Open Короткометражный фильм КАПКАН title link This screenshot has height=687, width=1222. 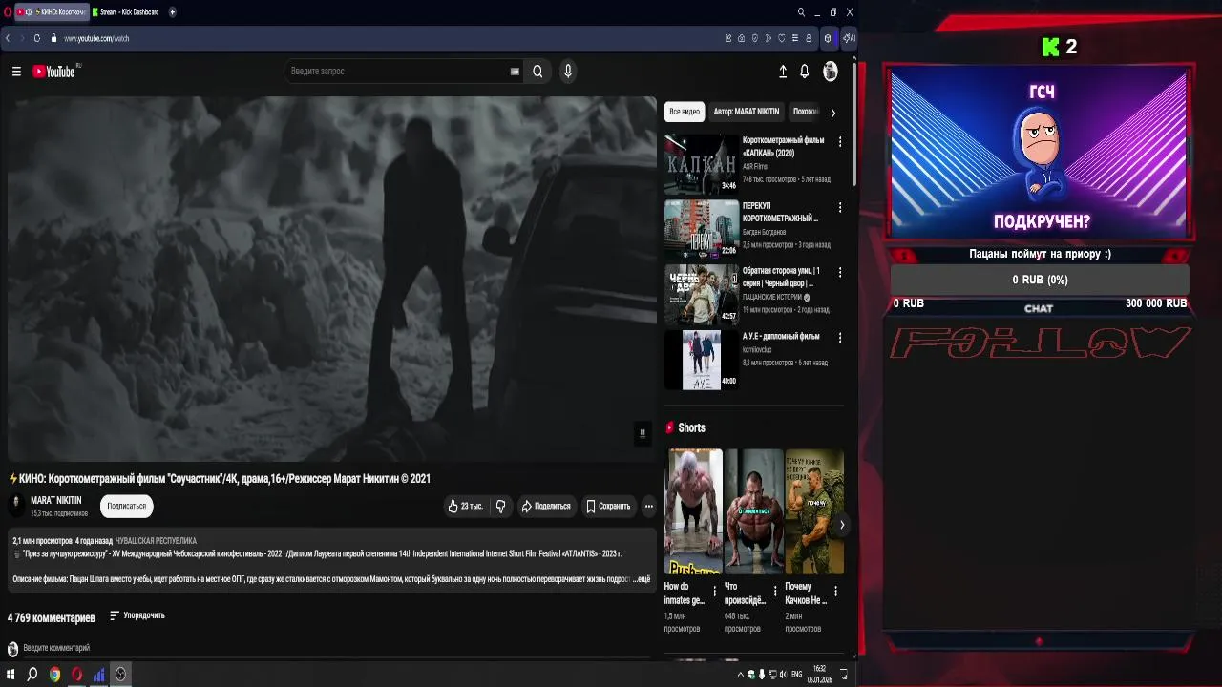783,146
